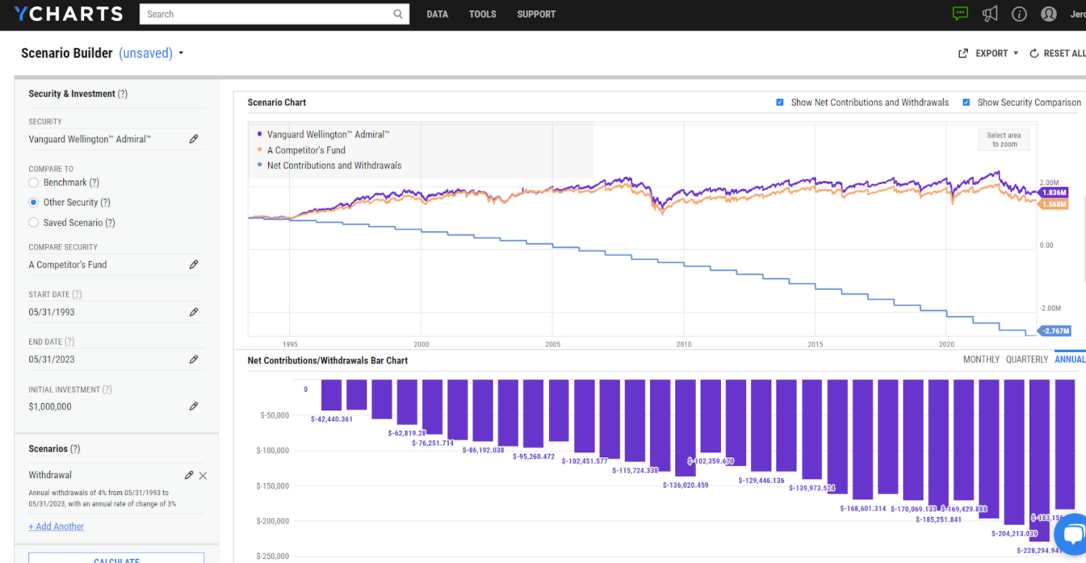
Task: Click Net Contributions/Withdrawals Bar Chart heading
Action: tap(328, 360)
